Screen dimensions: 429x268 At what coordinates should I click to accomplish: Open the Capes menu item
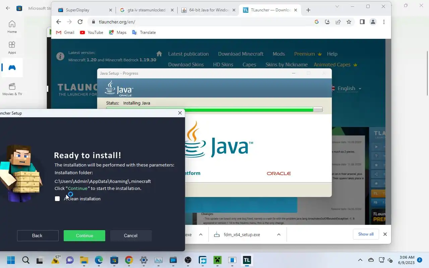[249, 65]
